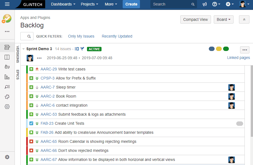Click the assignee avatar on AARC-67 row
This screenshot has width=253, height=165.
[x=232, y=160]
